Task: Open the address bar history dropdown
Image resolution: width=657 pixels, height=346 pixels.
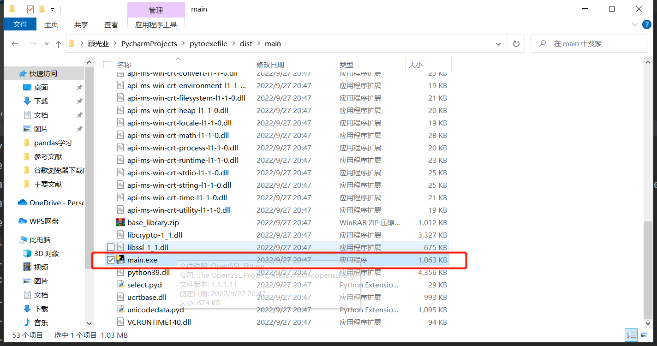Action: 498,44
